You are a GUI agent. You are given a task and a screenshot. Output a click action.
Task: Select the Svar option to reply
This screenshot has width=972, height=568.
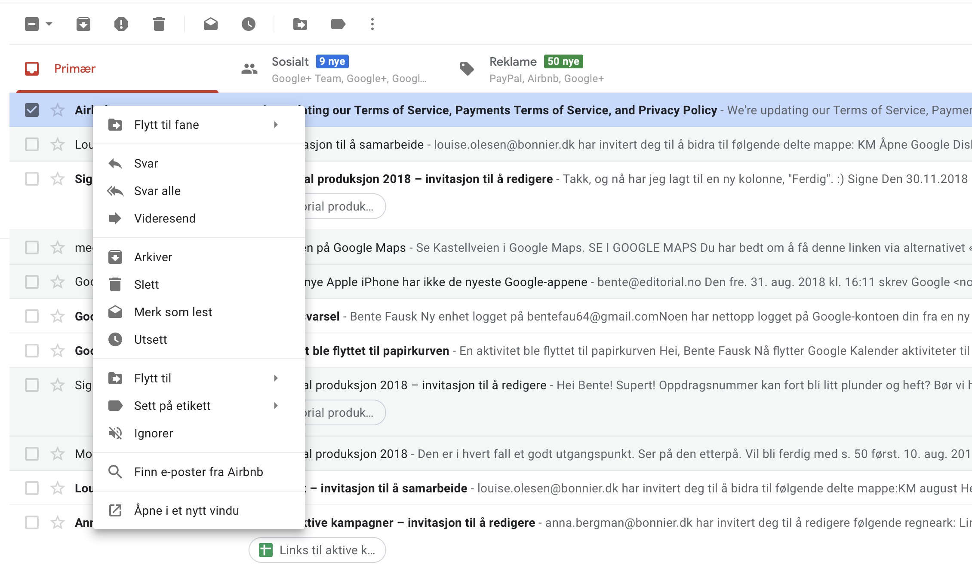[x=146, y=163]
